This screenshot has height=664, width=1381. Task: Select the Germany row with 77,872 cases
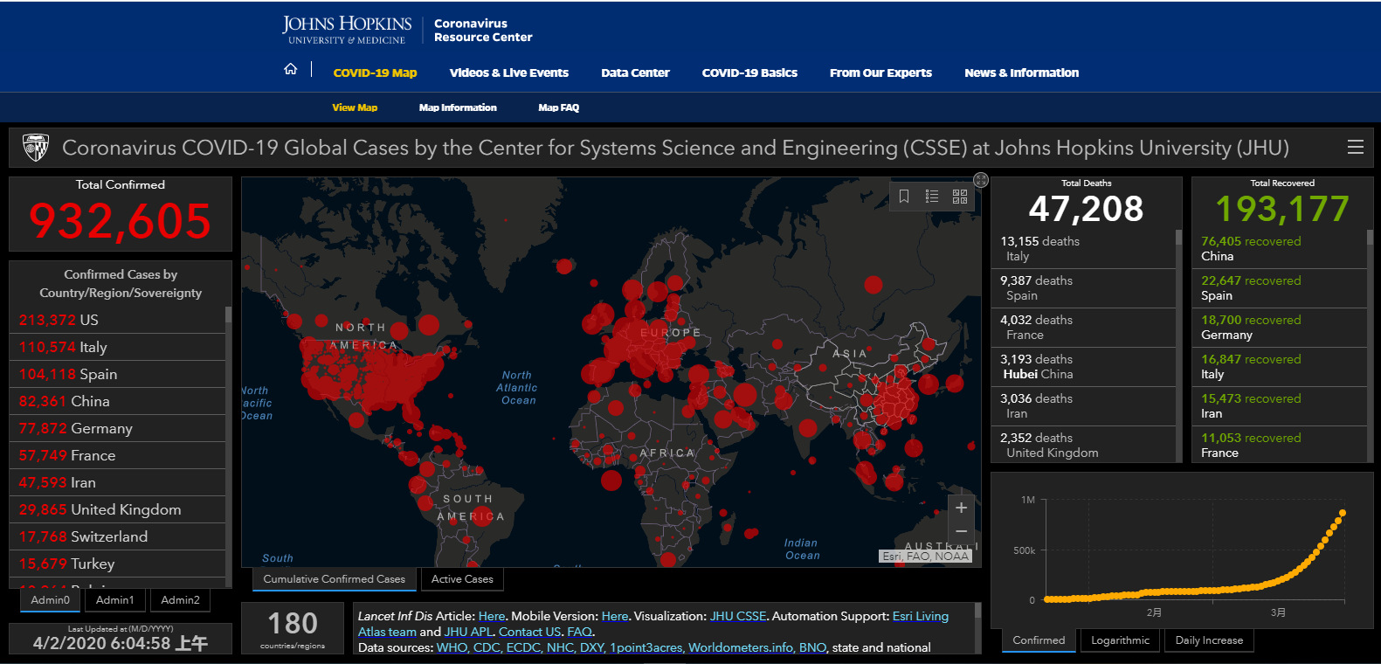click(117, 428)
